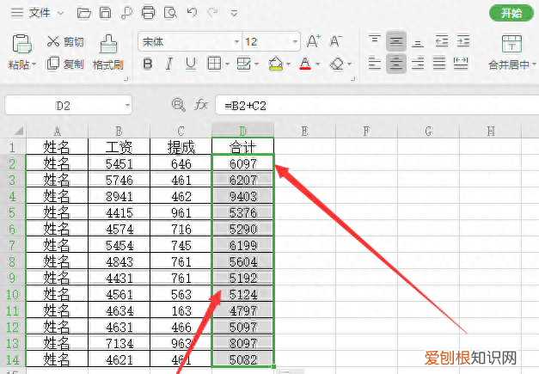Viewport: 539px width, 374px height.
Task: Click cell with value 7134
Action: click(119, 343)
